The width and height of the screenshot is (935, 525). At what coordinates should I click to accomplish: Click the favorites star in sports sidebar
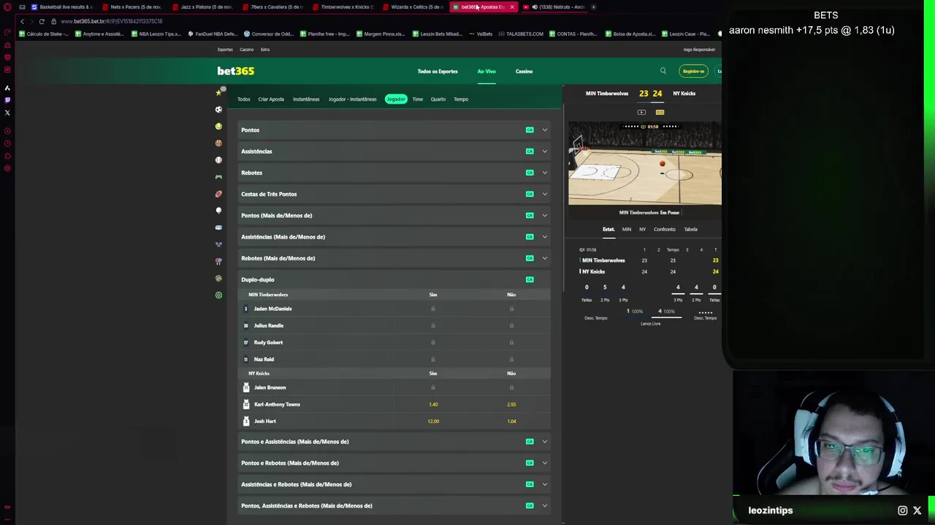click(x=218, y=93)
